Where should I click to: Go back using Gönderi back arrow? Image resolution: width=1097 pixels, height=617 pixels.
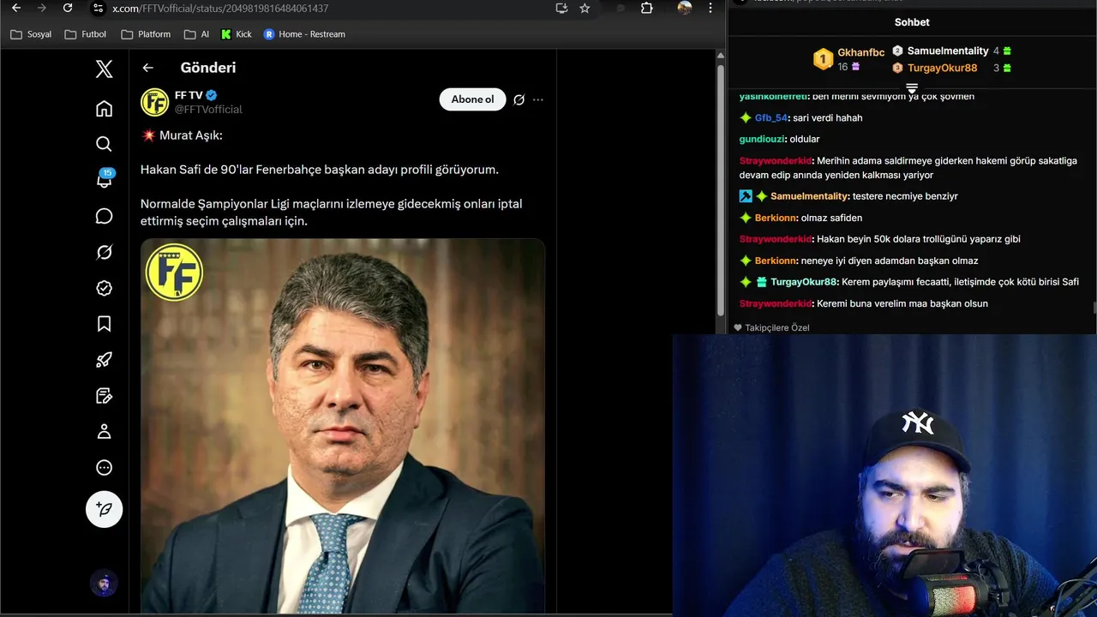tap(148, 68)
